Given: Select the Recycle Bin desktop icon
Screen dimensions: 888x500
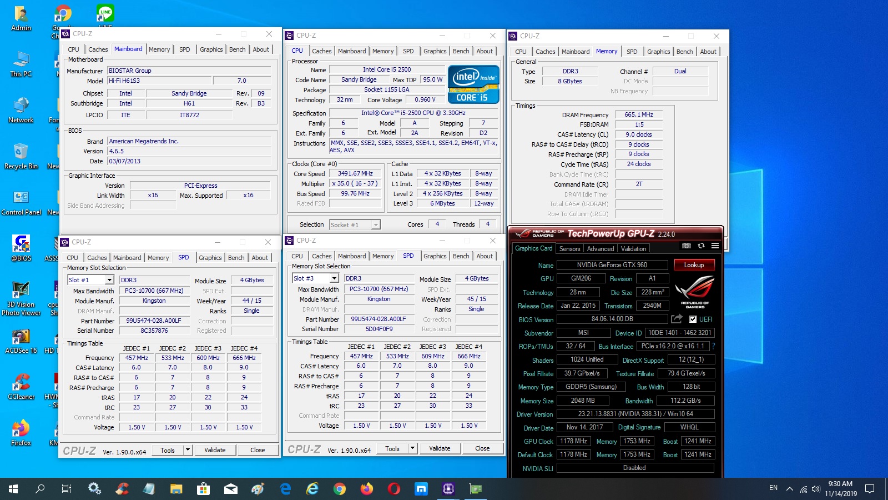Looking at the screenshot, I should [x=21, y=157].
